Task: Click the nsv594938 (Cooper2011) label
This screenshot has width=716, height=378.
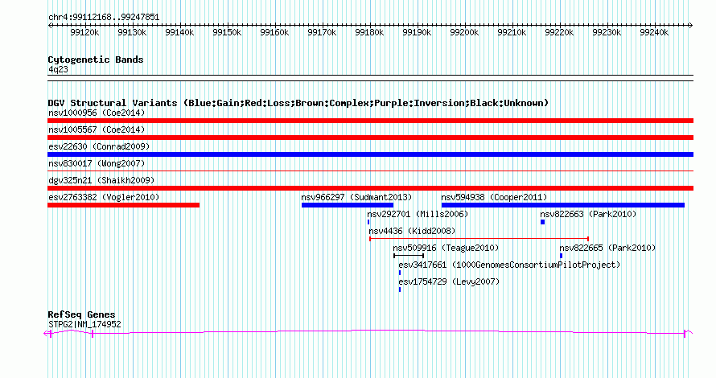Action: click(x=494, y=197)
